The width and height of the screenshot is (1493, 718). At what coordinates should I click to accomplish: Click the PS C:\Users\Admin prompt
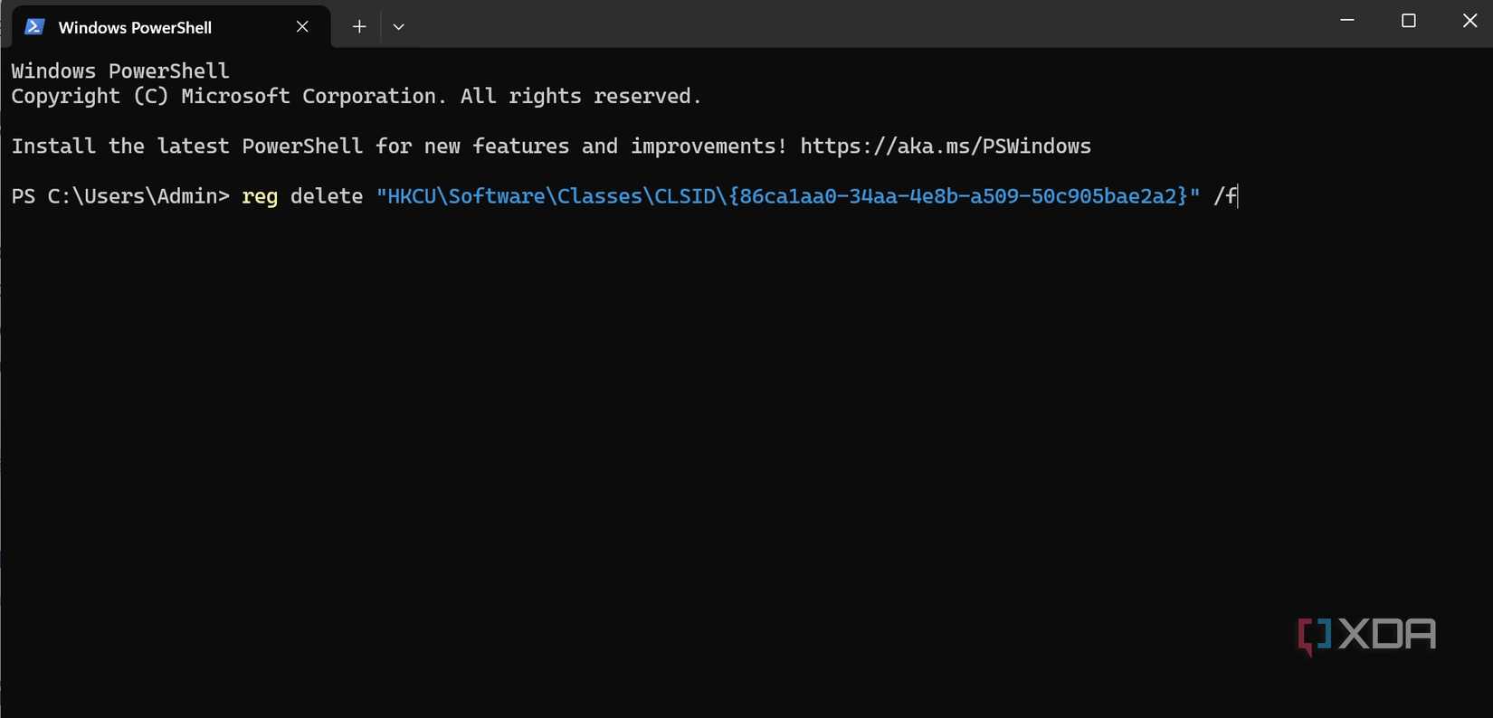119,196
